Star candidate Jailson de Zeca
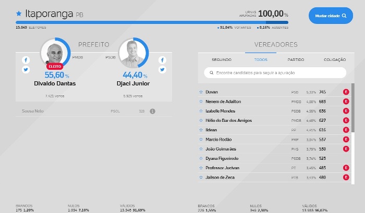Screen dimensions: 365x213 [201, 177]
